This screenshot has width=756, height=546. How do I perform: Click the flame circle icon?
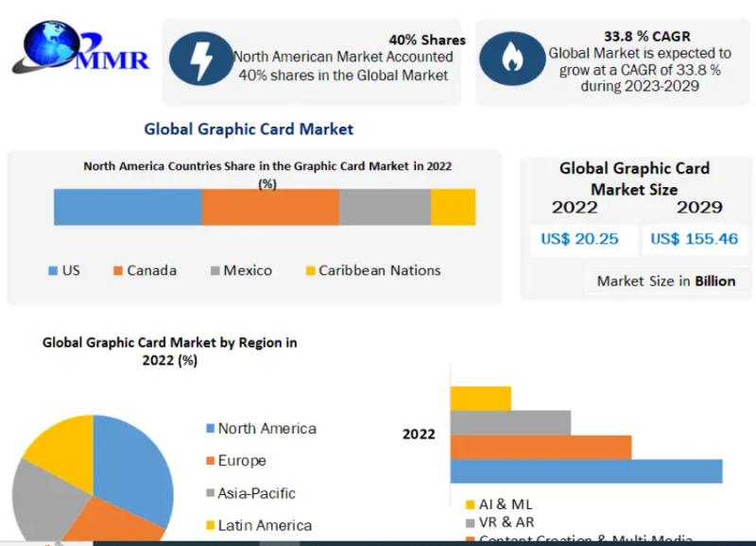[x=511, y=59]
